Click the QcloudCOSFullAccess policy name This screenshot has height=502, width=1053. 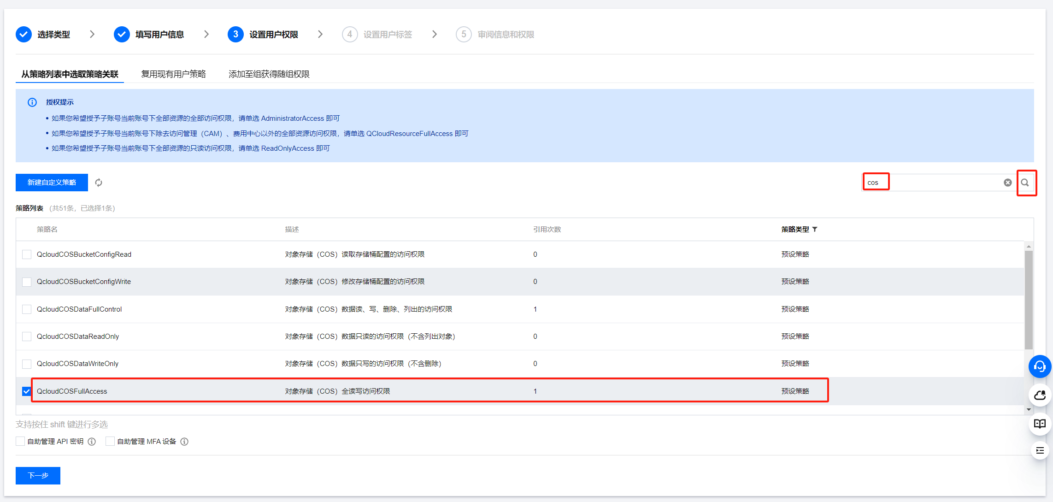pos(72,391)
